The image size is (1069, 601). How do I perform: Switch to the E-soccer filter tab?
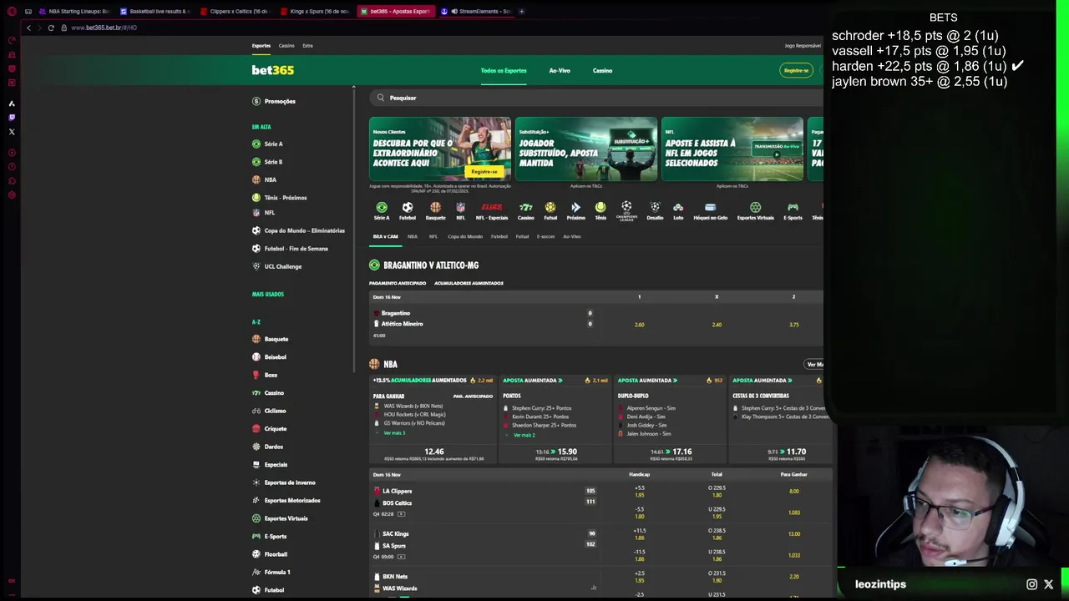pyautogui.click(x=545, y=236)
